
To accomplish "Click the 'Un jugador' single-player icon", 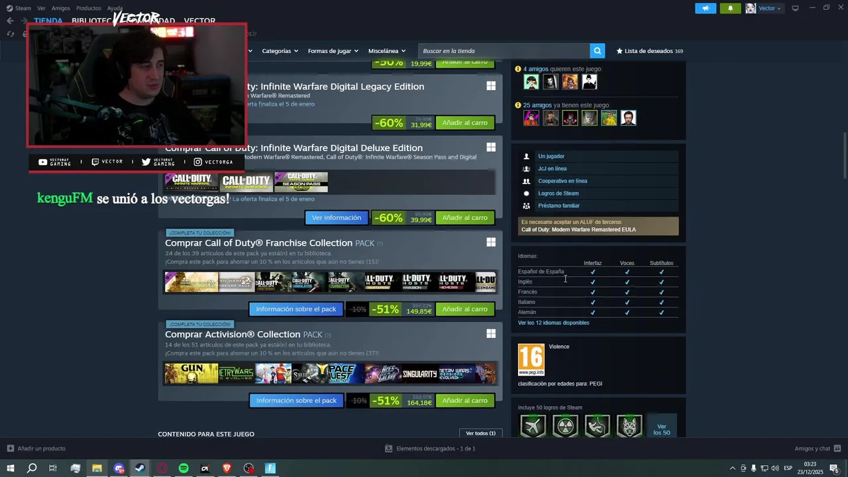I will (527, 156).
